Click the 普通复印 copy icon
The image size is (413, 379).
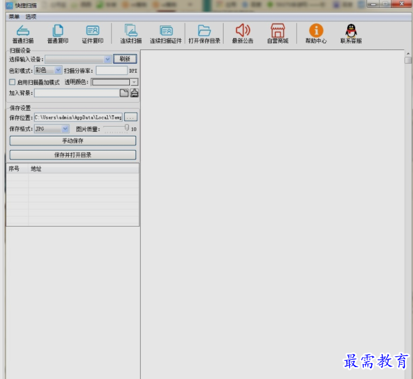58,34
